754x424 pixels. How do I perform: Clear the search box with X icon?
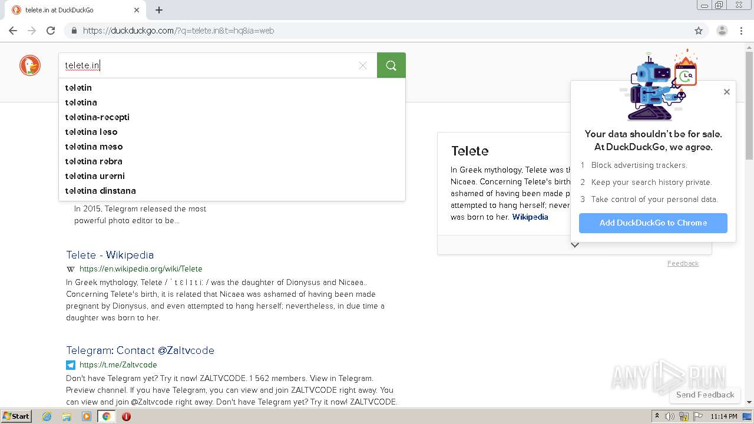pyautogui.click(x=363, y=65)
